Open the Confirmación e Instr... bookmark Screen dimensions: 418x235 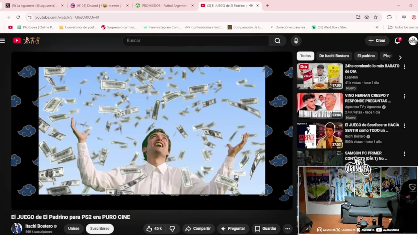click(x=204, y=27)
